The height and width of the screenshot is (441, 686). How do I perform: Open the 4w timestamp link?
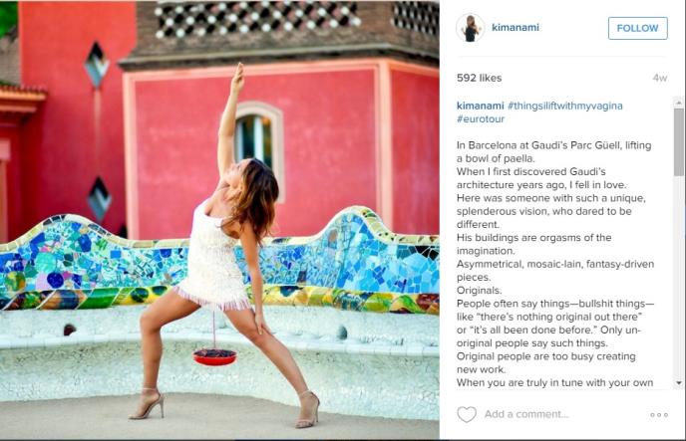(x=660, y=78)
